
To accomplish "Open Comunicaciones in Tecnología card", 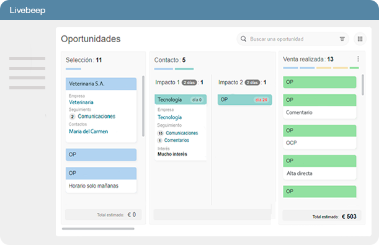I will pyautogui.click(x=182, y=133).
